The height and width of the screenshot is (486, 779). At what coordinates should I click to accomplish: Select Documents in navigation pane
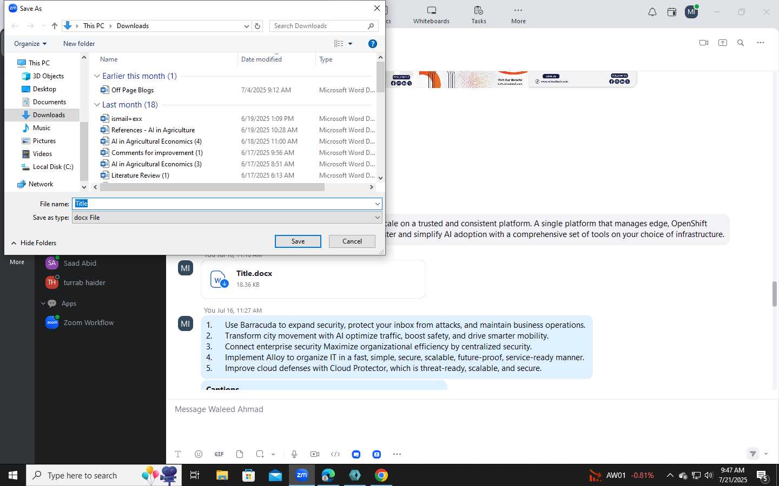[49, 102]
